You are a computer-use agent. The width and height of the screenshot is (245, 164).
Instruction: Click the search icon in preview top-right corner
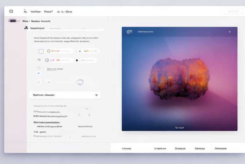pyautogui.click(x=230, y=32)
